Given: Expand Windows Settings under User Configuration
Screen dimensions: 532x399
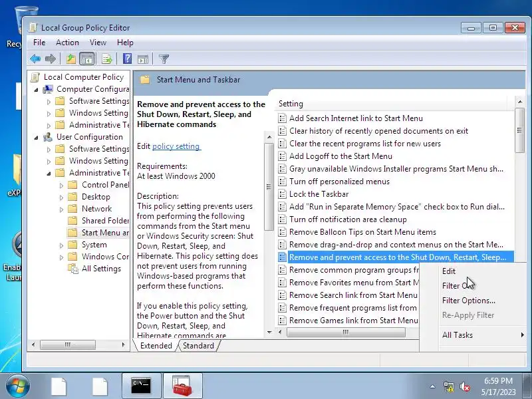Looking at the screenshot, I should tap(49, 162).
